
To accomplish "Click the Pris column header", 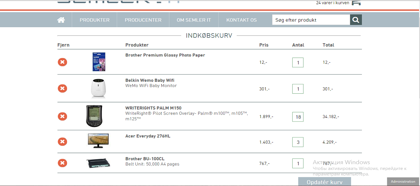I will click(264, 45).
